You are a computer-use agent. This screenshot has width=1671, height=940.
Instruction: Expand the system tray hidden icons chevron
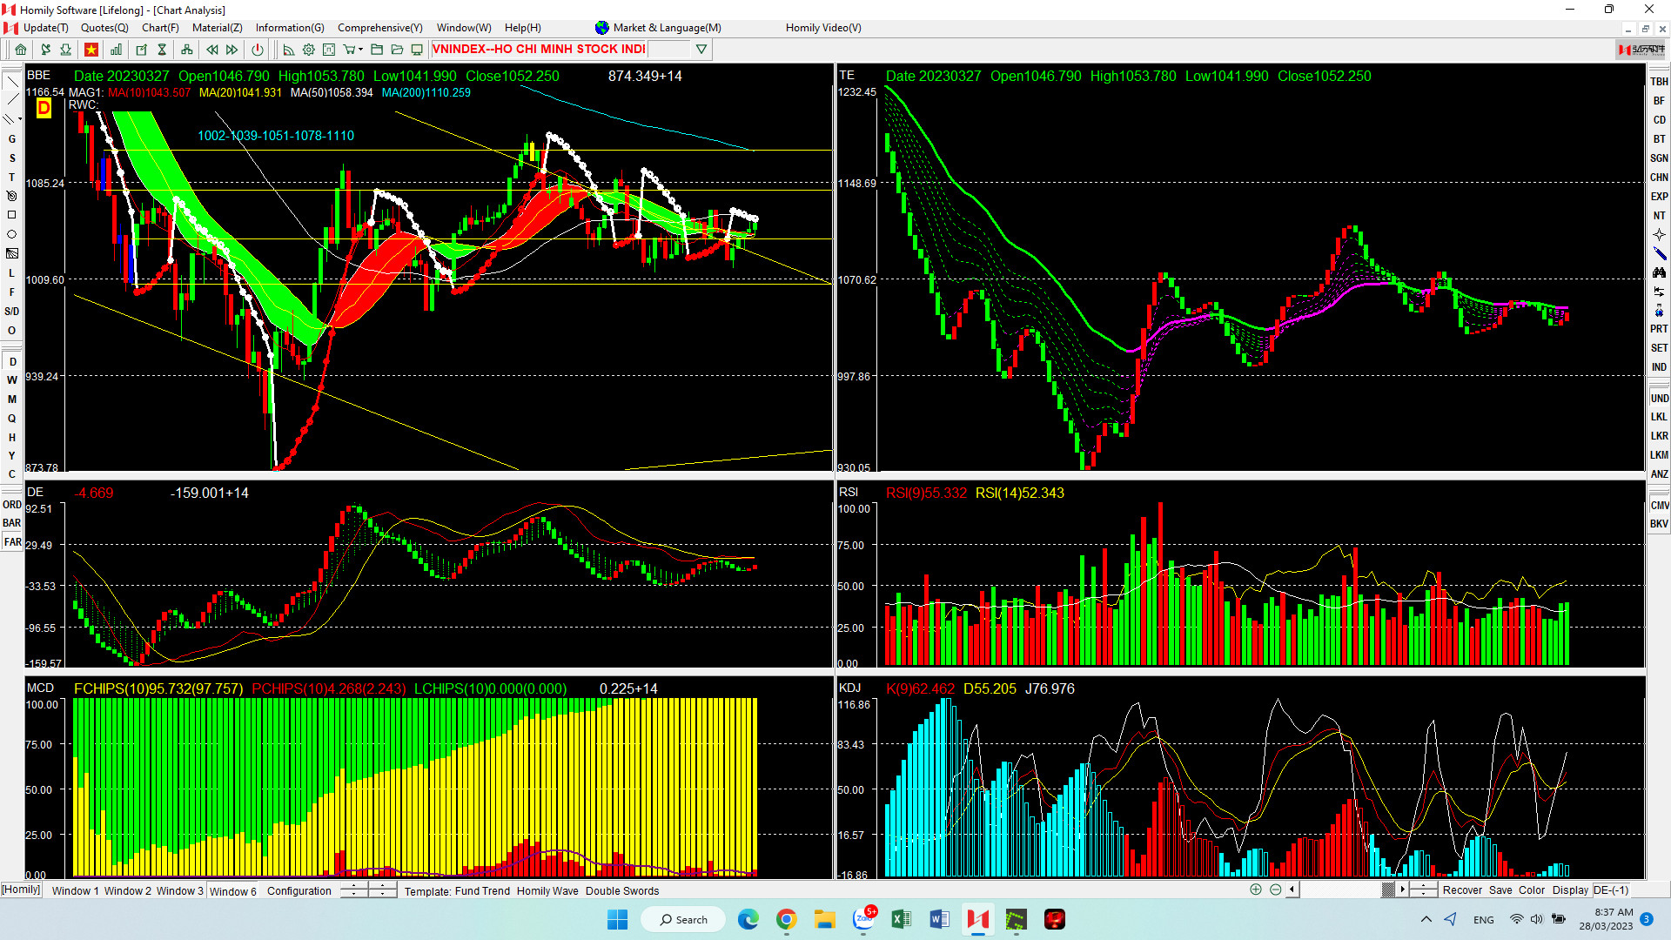tap(1426, 919)
